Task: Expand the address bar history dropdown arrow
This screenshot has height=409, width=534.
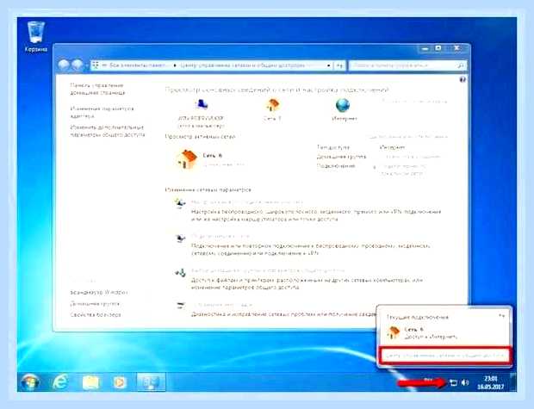Action: 329,65
